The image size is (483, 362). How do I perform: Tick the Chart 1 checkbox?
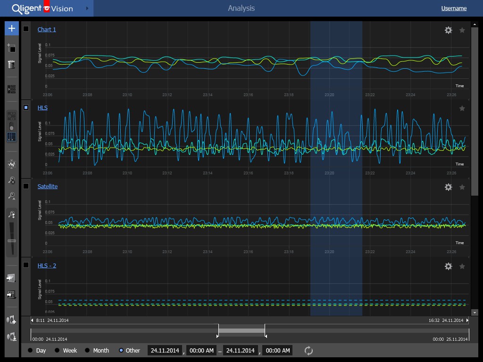26,29
